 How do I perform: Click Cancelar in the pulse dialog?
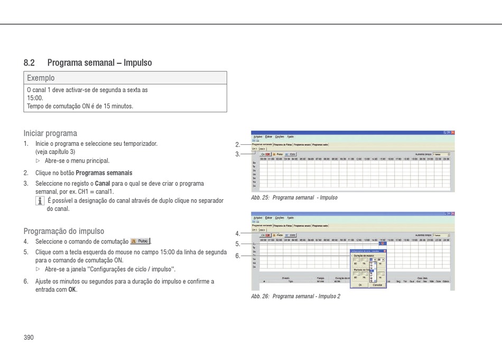click(x=377, y=285)
